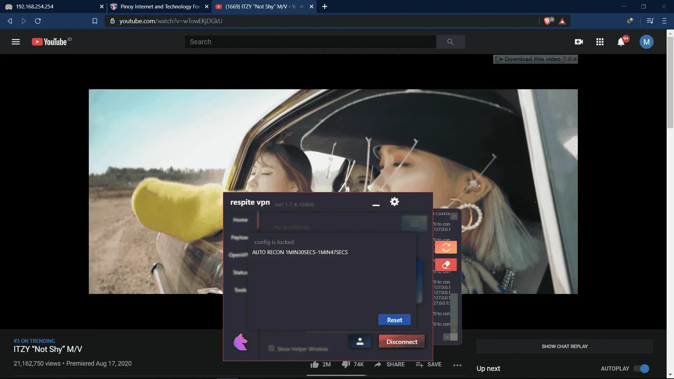Open a new browser tab

[325, 6]
